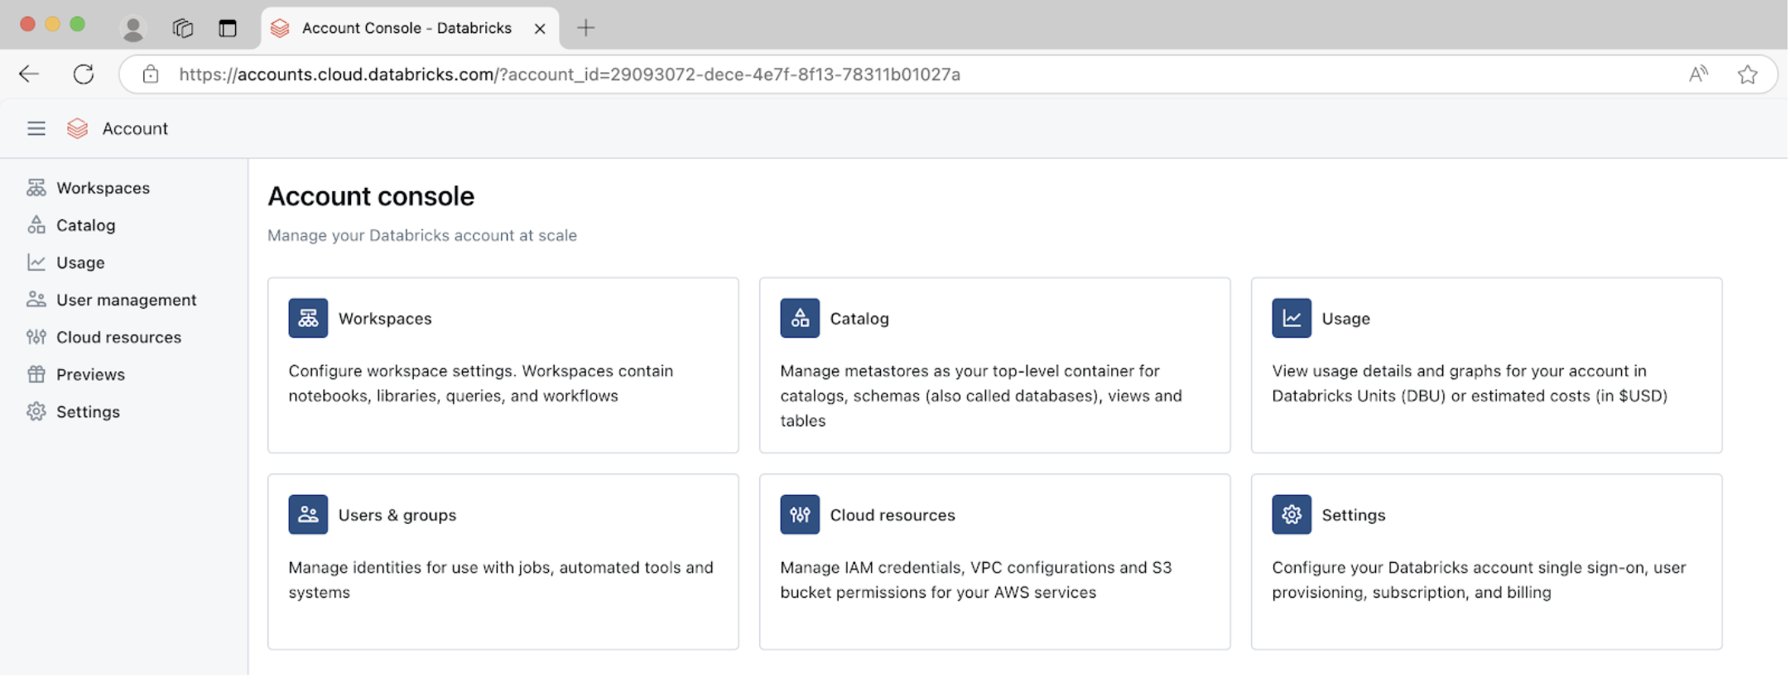Viewport: 1790px width, 682px height.
Task: Click the blue Cloud resources card icon
Action: click(x=800, y=514)
